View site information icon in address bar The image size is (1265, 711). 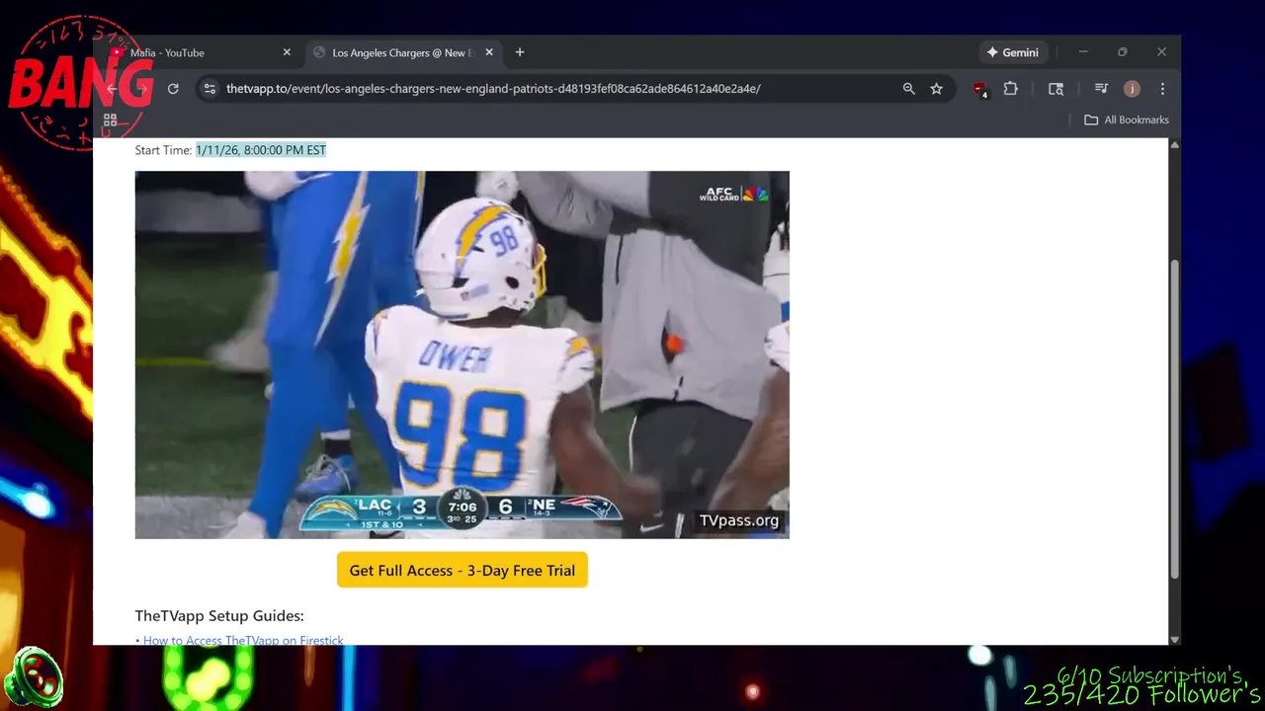coord(210,89)
